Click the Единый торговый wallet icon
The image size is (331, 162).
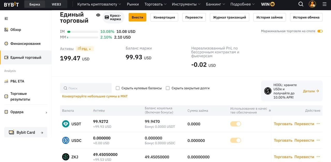[x=6, y=58]
